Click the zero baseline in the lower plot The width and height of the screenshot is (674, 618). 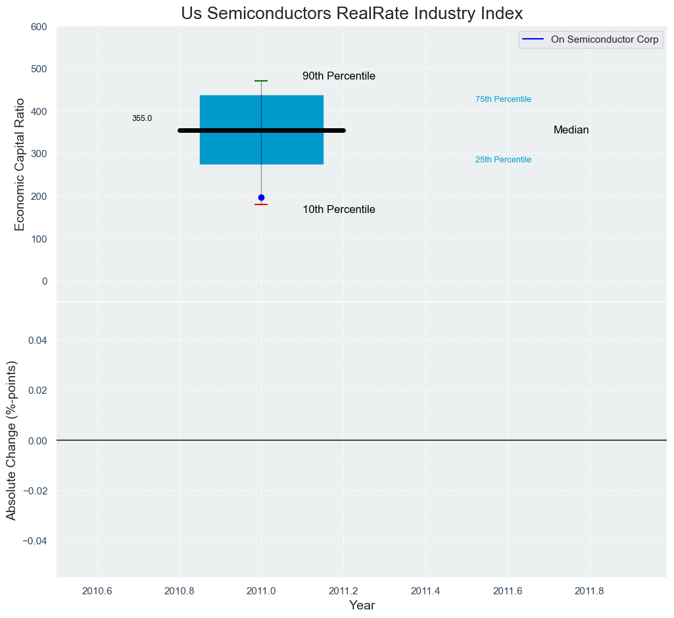pos(362,440)
